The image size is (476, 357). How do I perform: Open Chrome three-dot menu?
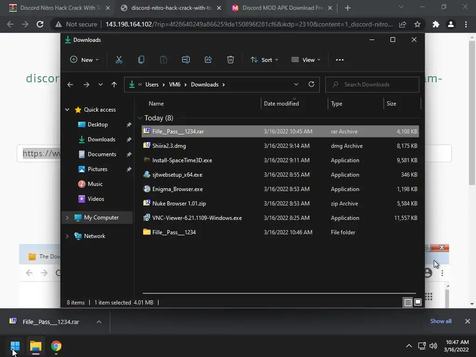pos(466,24)
